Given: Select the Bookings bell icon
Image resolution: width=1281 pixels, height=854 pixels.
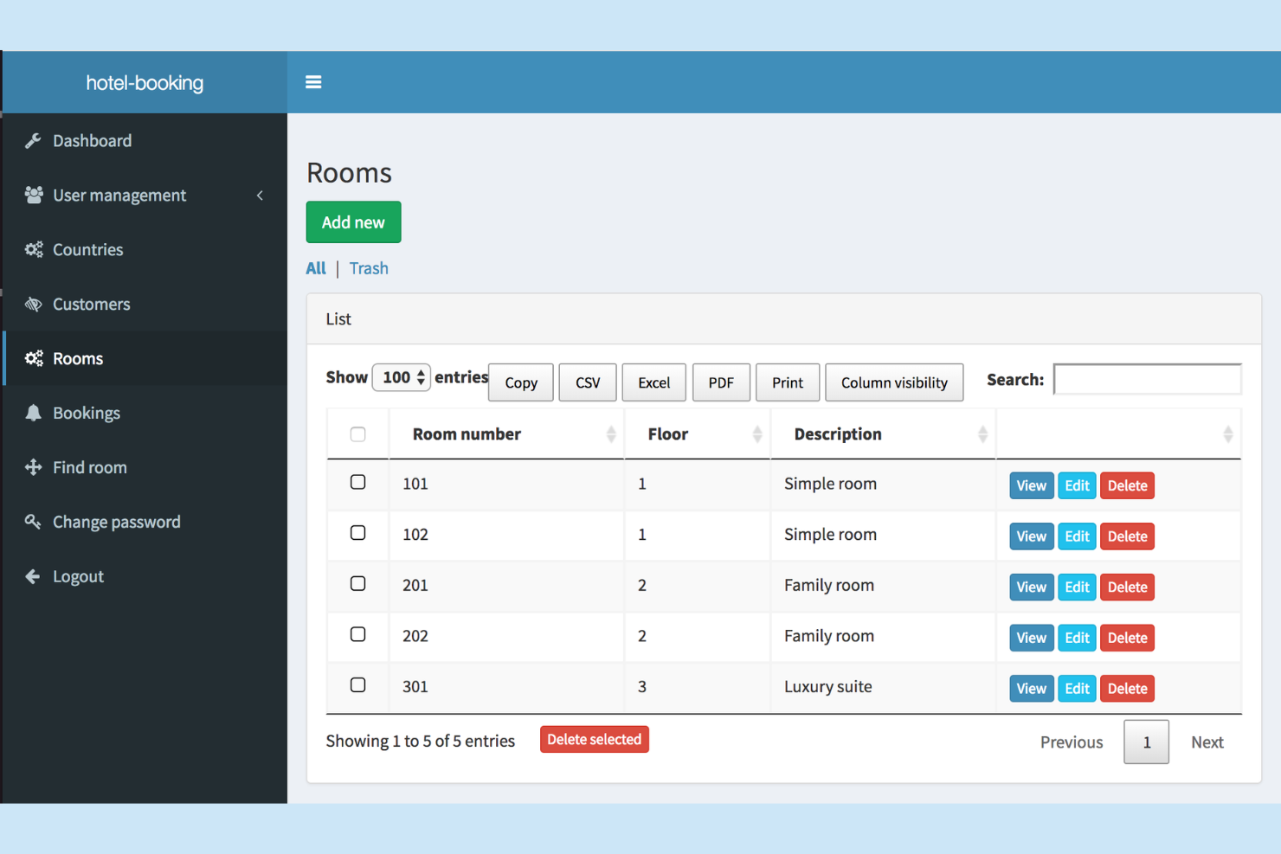Looking at the screenshot, I should point(34,413).
